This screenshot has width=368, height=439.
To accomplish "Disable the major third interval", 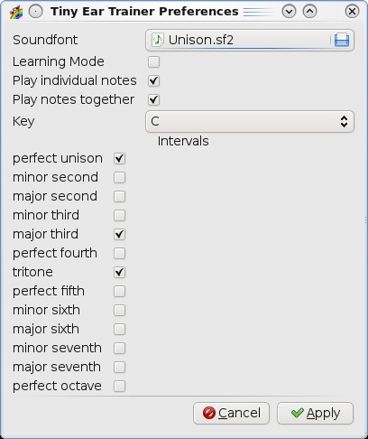I will click(119, 235).
